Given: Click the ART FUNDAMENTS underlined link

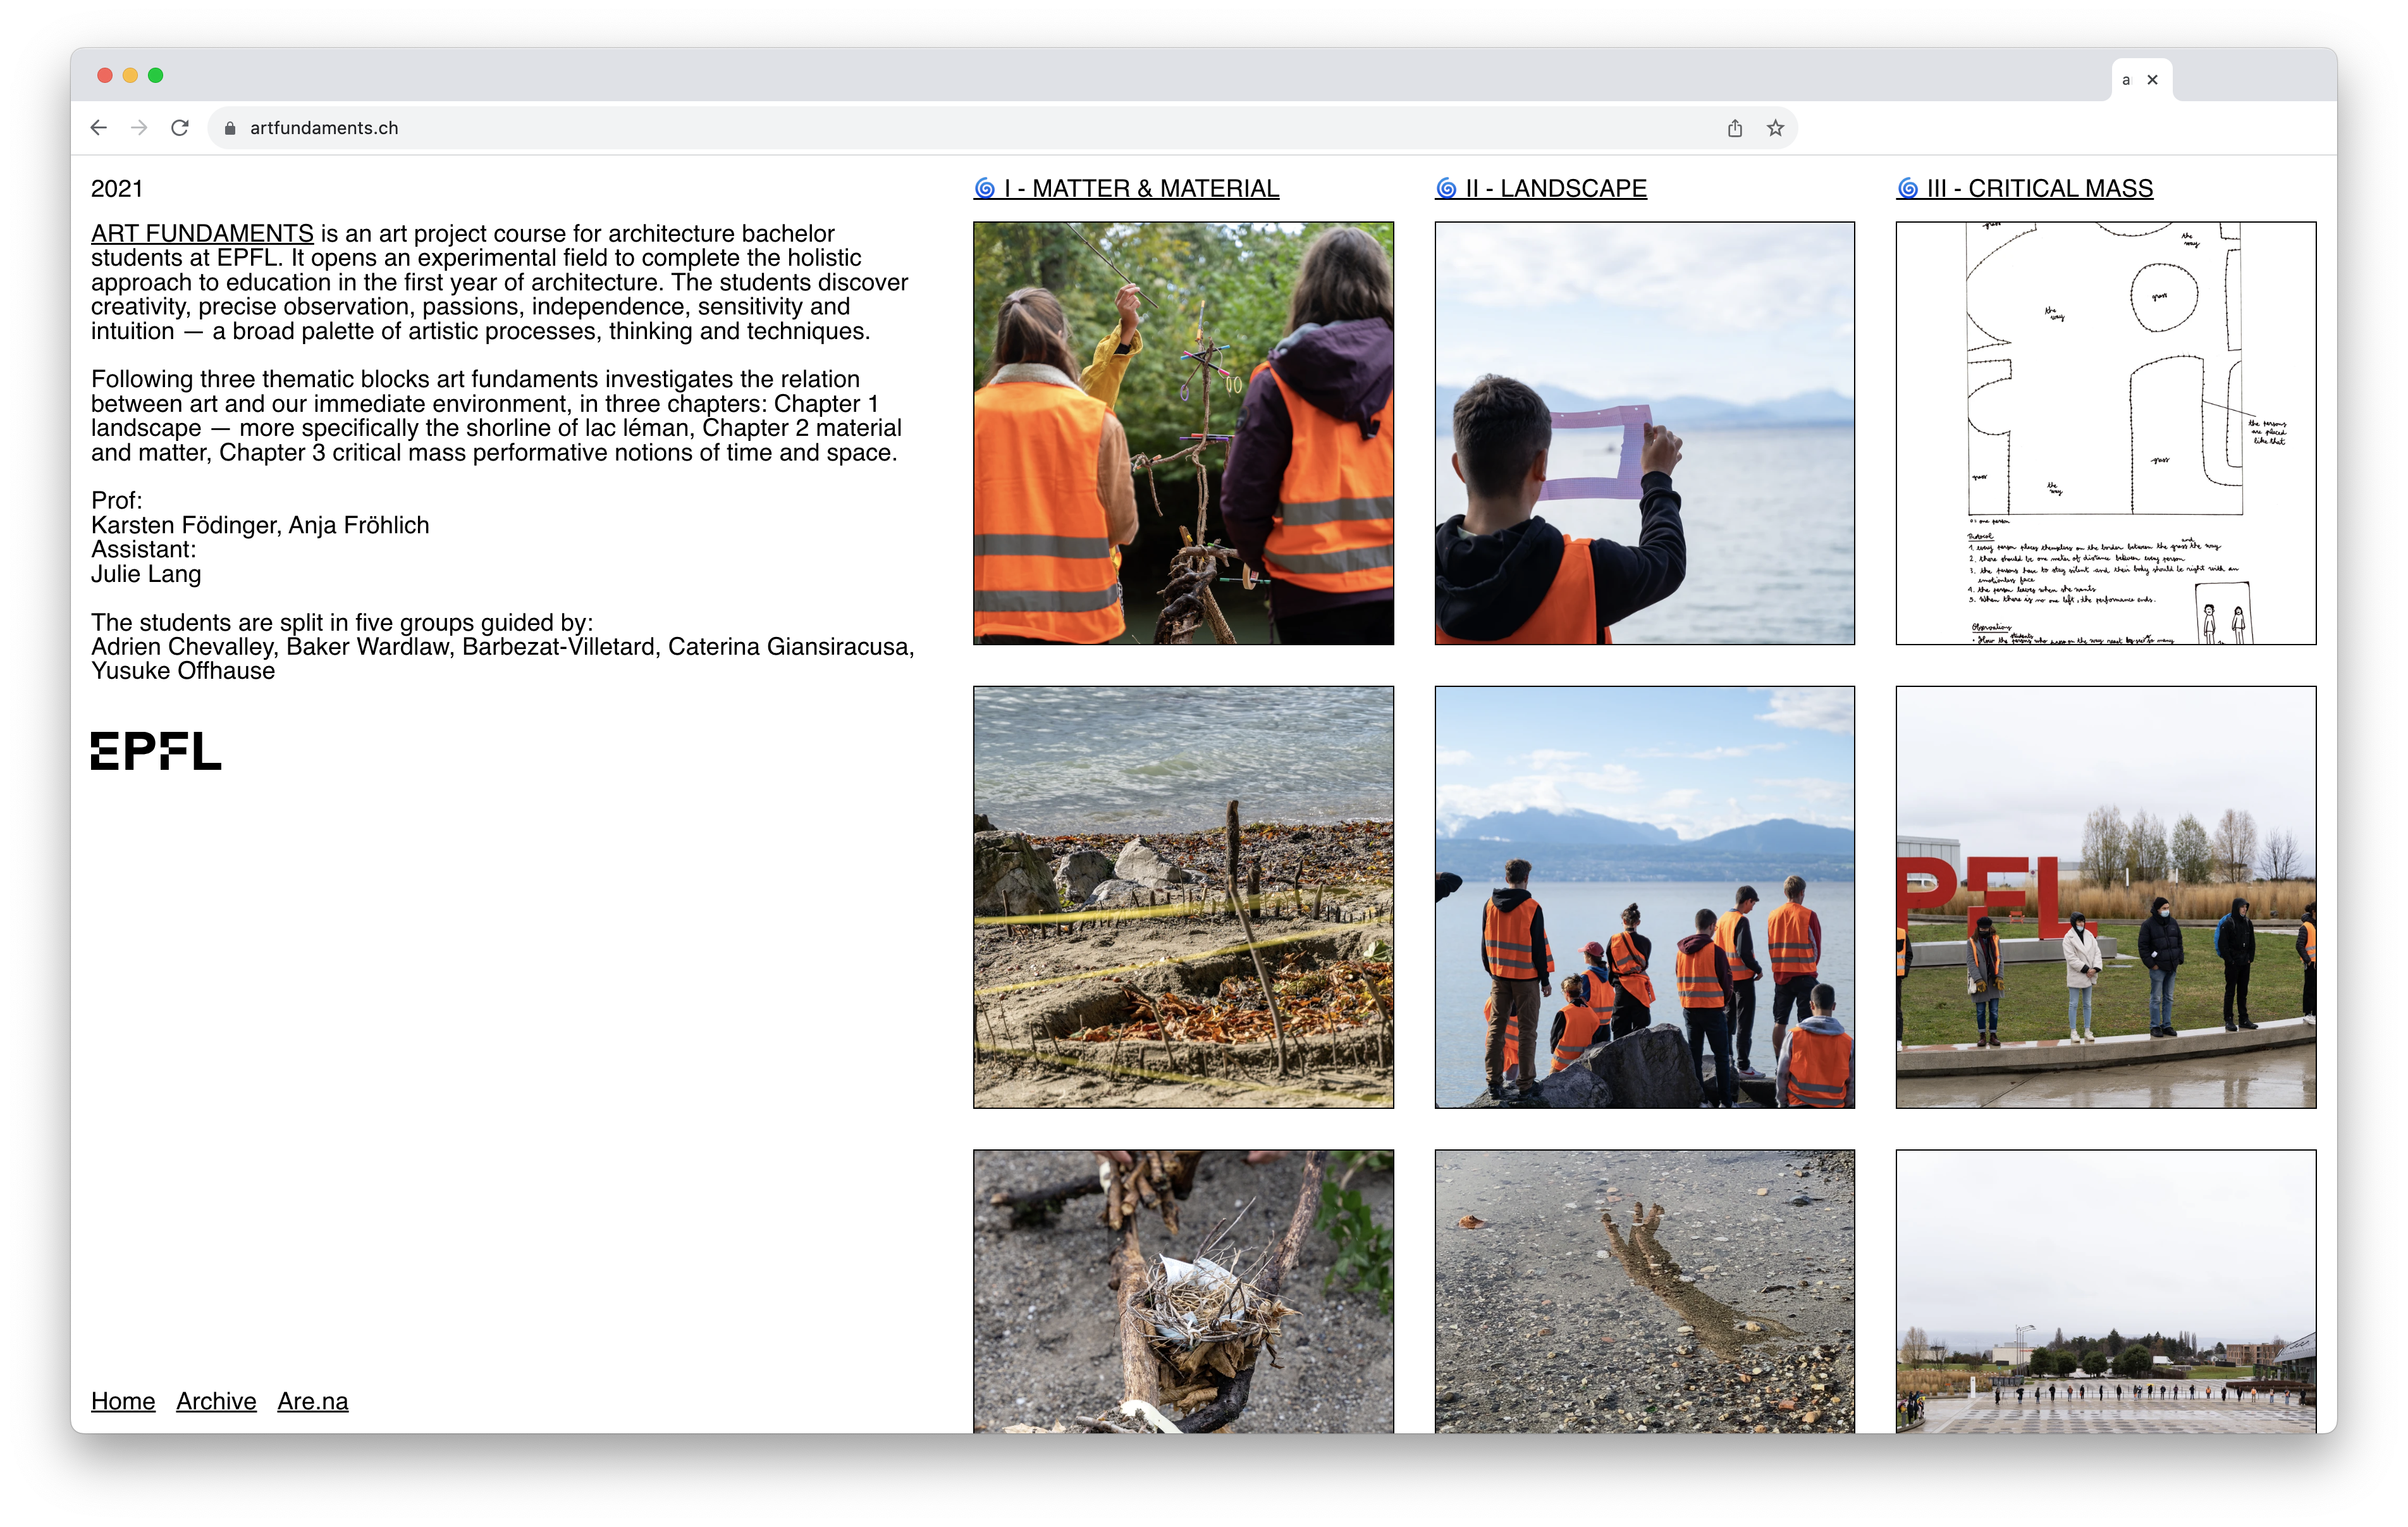Looking at the screenshot, I should (202, 233).
